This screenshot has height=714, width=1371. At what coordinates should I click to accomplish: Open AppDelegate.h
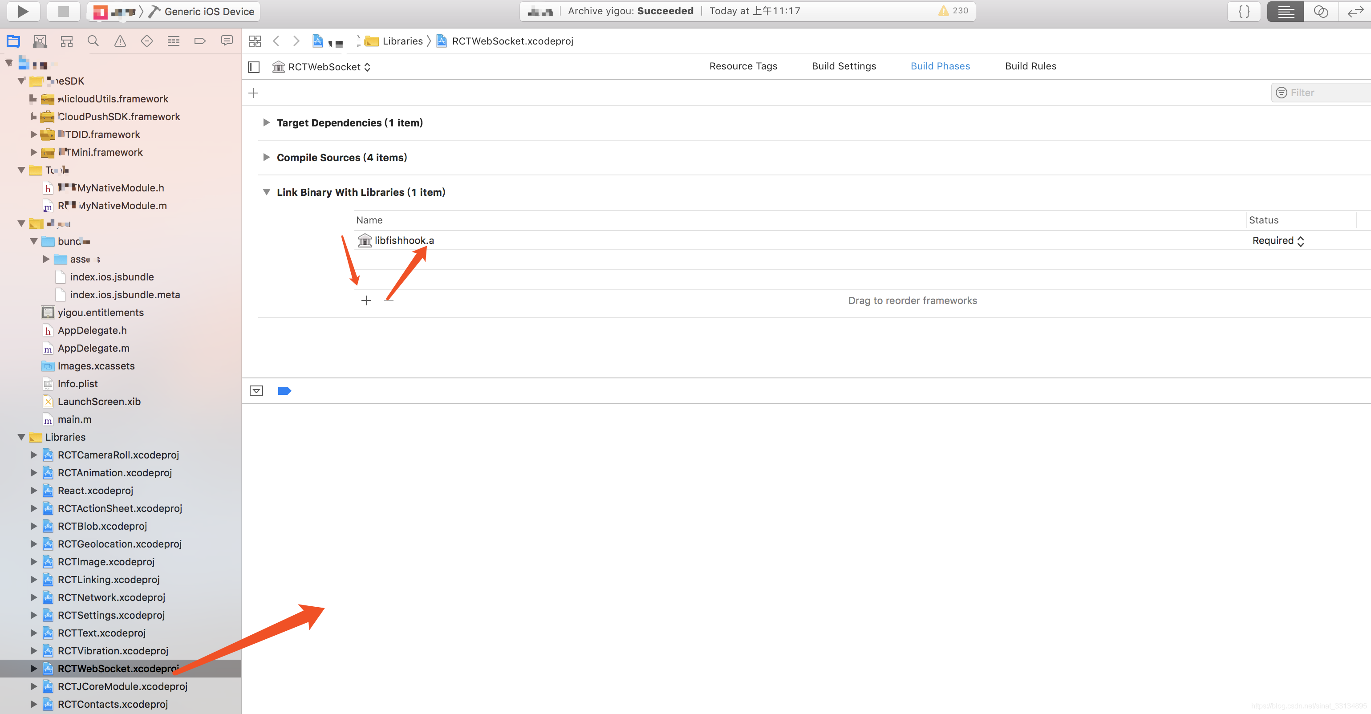click(92, 330)
